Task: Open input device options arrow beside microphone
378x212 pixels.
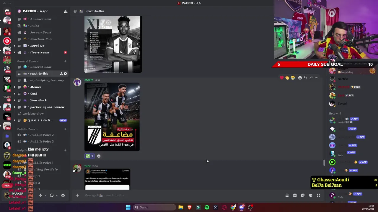Action: click(x=45, y=195)
